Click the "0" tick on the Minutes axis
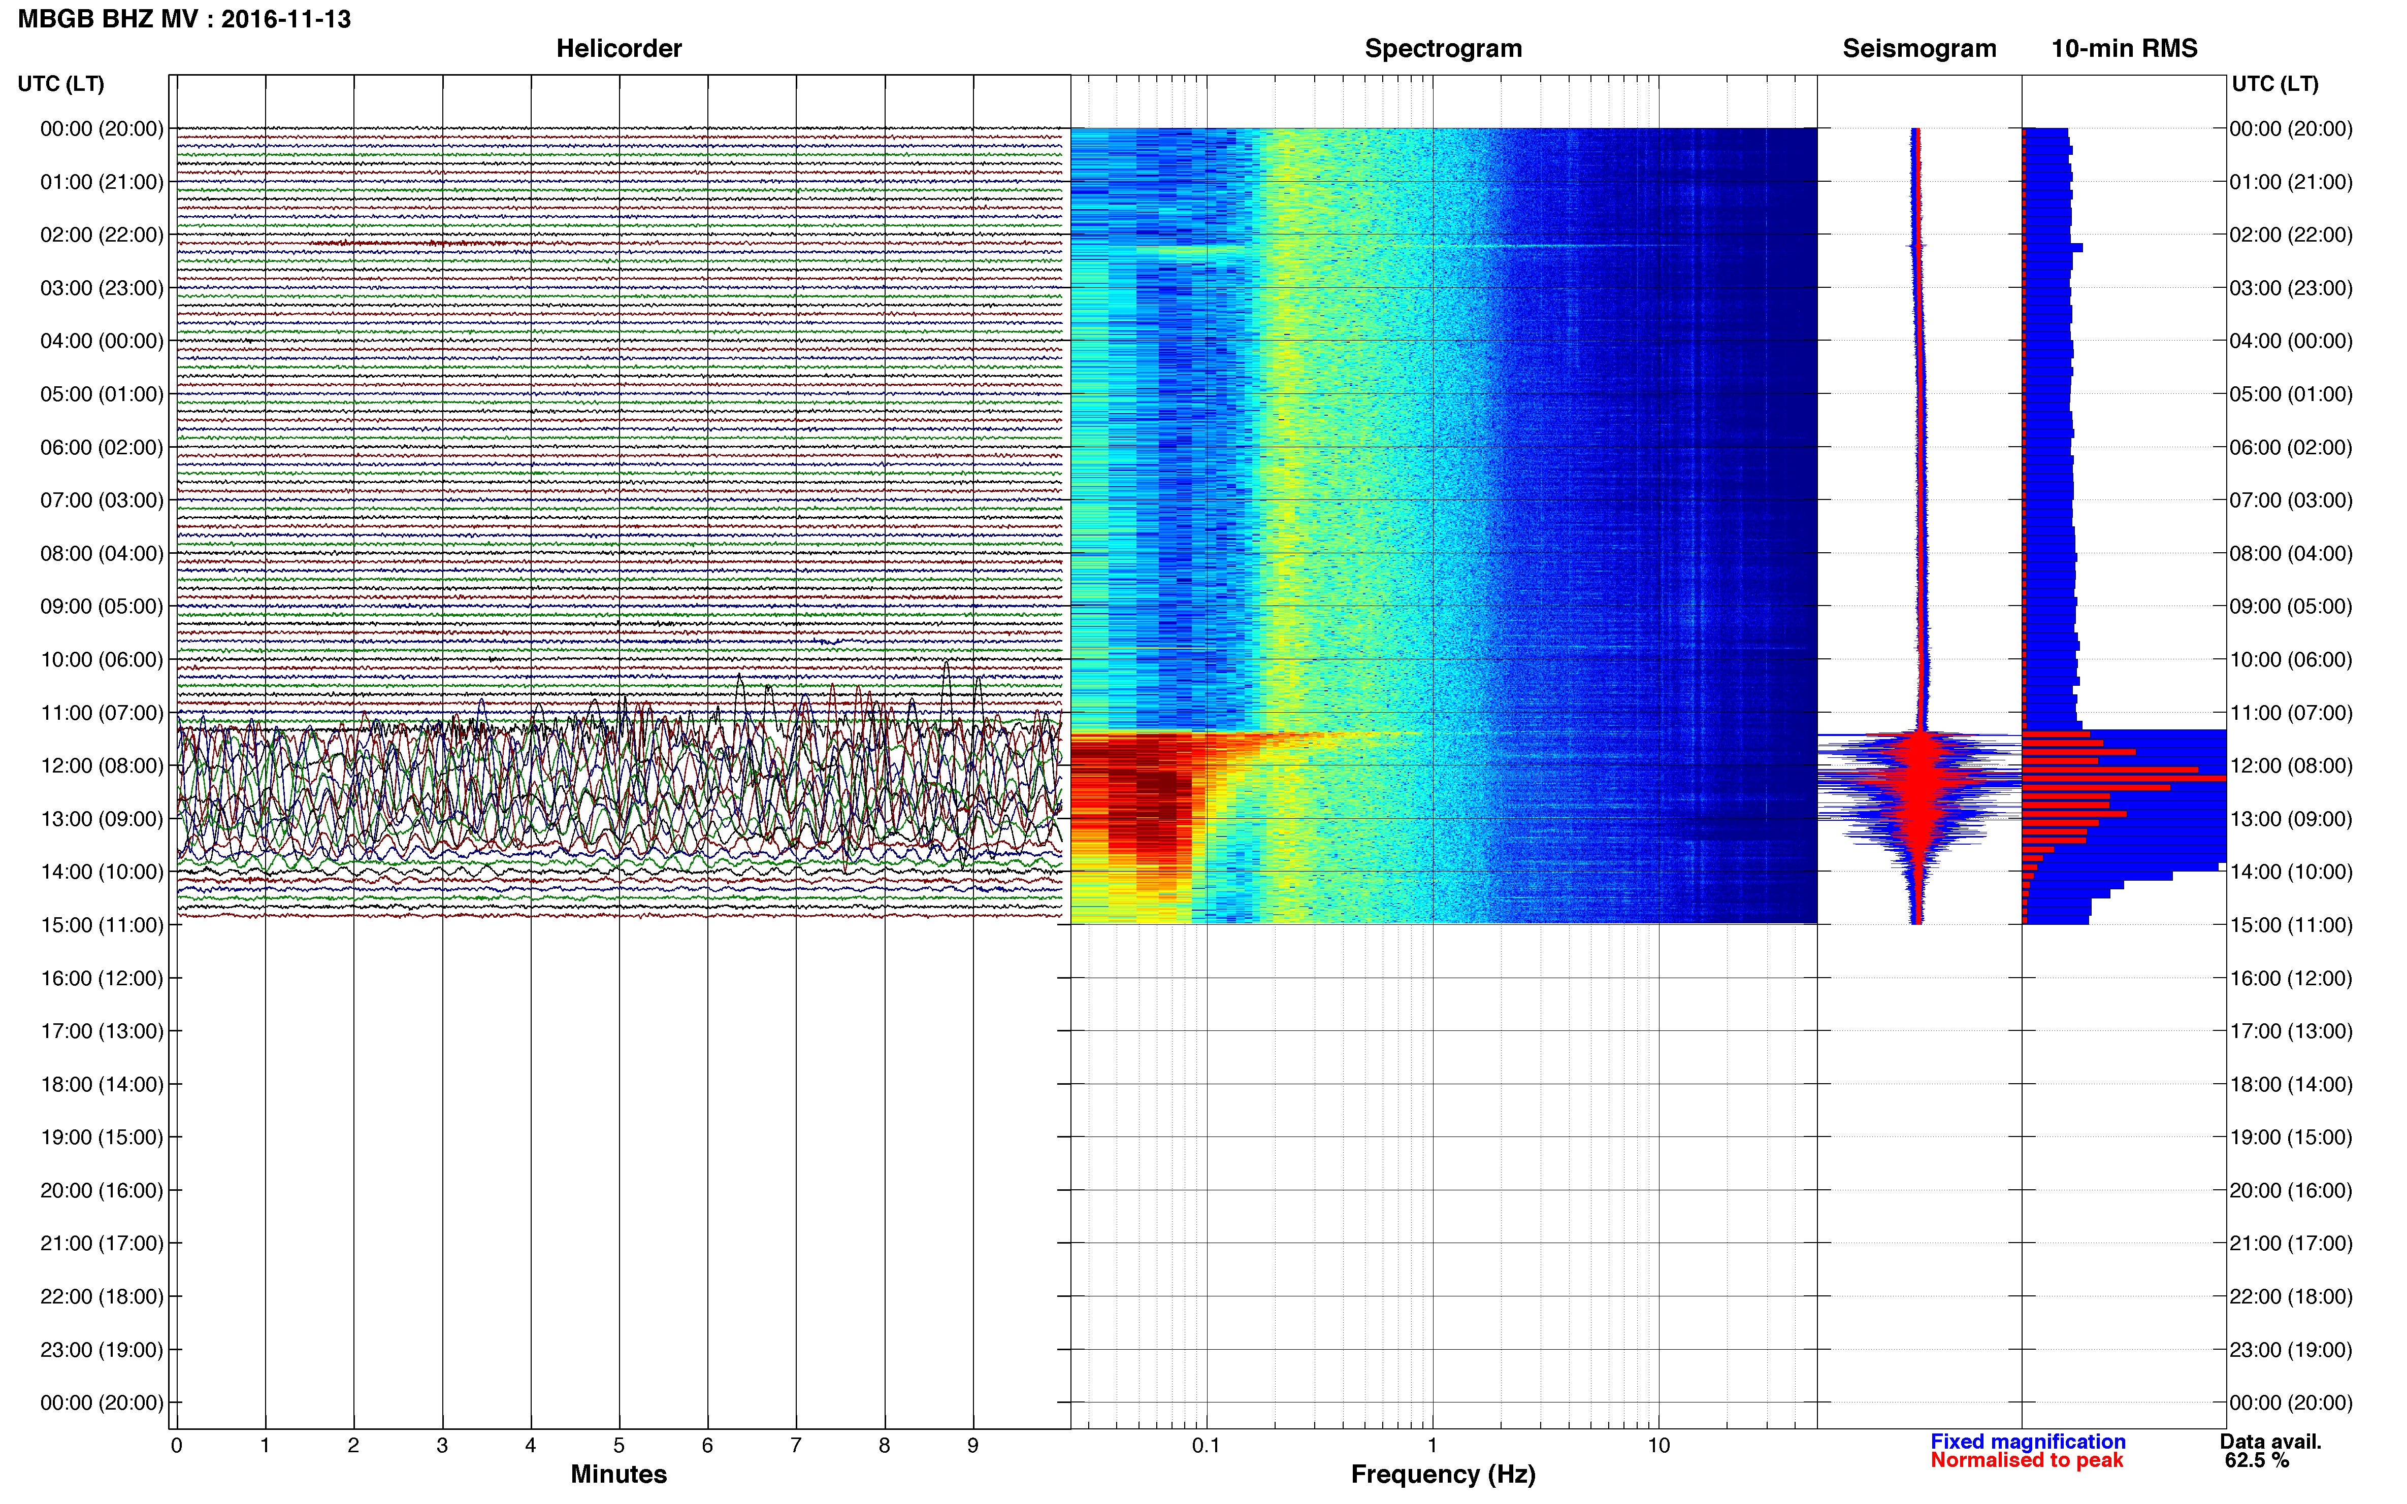Viewport: 2407px width, 1504px height. pos(176,1445)
